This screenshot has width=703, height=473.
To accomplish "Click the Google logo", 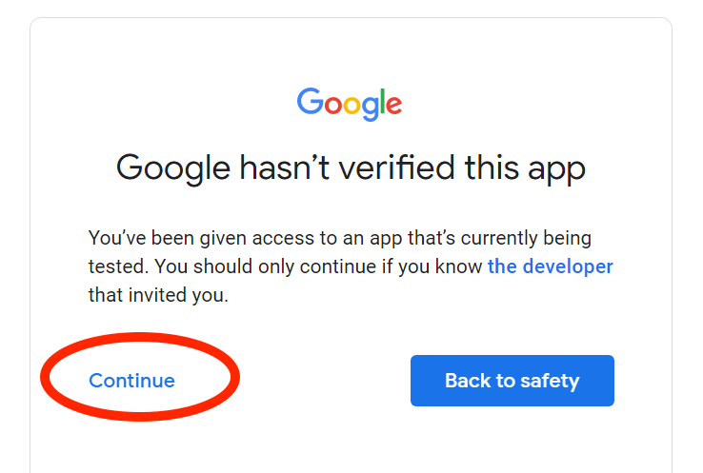I will pyautogui.click(x=350, y=103).
